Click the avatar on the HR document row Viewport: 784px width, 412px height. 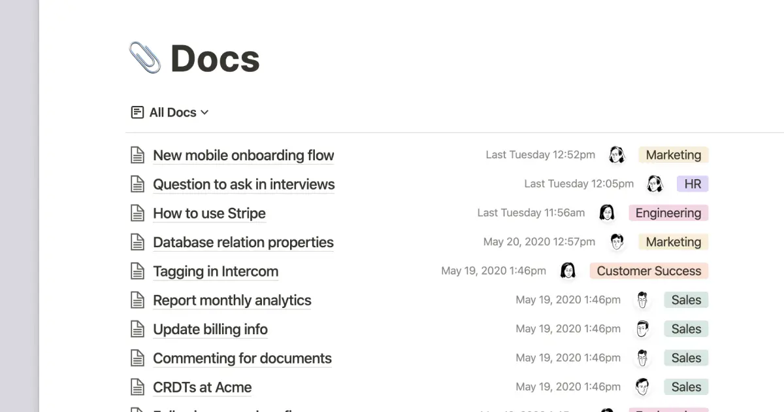tap(656, 184)
